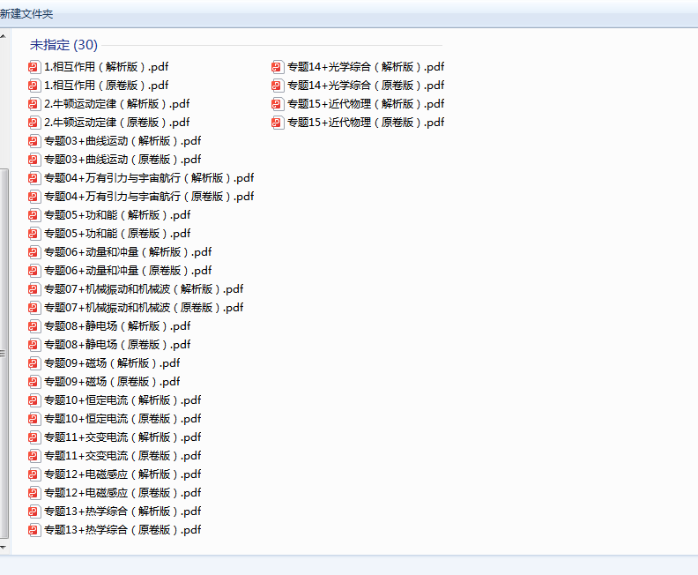Screen dimensions: 698x575
Task: Click PDF icon of 专题06+动量和冲量（解析版）.pdf
Action: (x=34, y=252)
